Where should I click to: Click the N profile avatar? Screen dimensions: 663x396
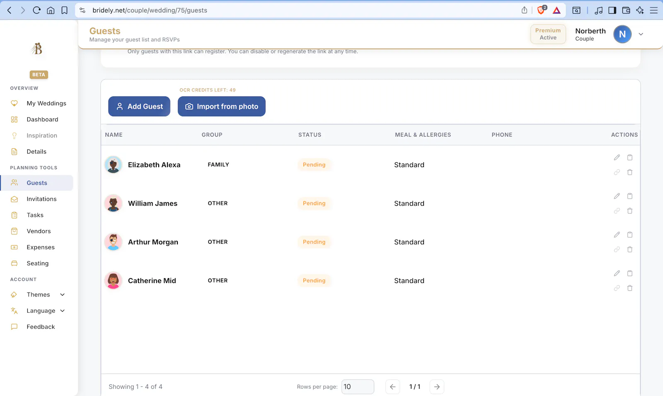pyautogui.click(x=622, y=34)
